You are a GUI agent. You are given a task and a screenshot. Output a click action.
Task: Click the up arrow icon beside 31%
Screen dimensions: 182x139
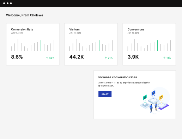click(x=106, y=58)
